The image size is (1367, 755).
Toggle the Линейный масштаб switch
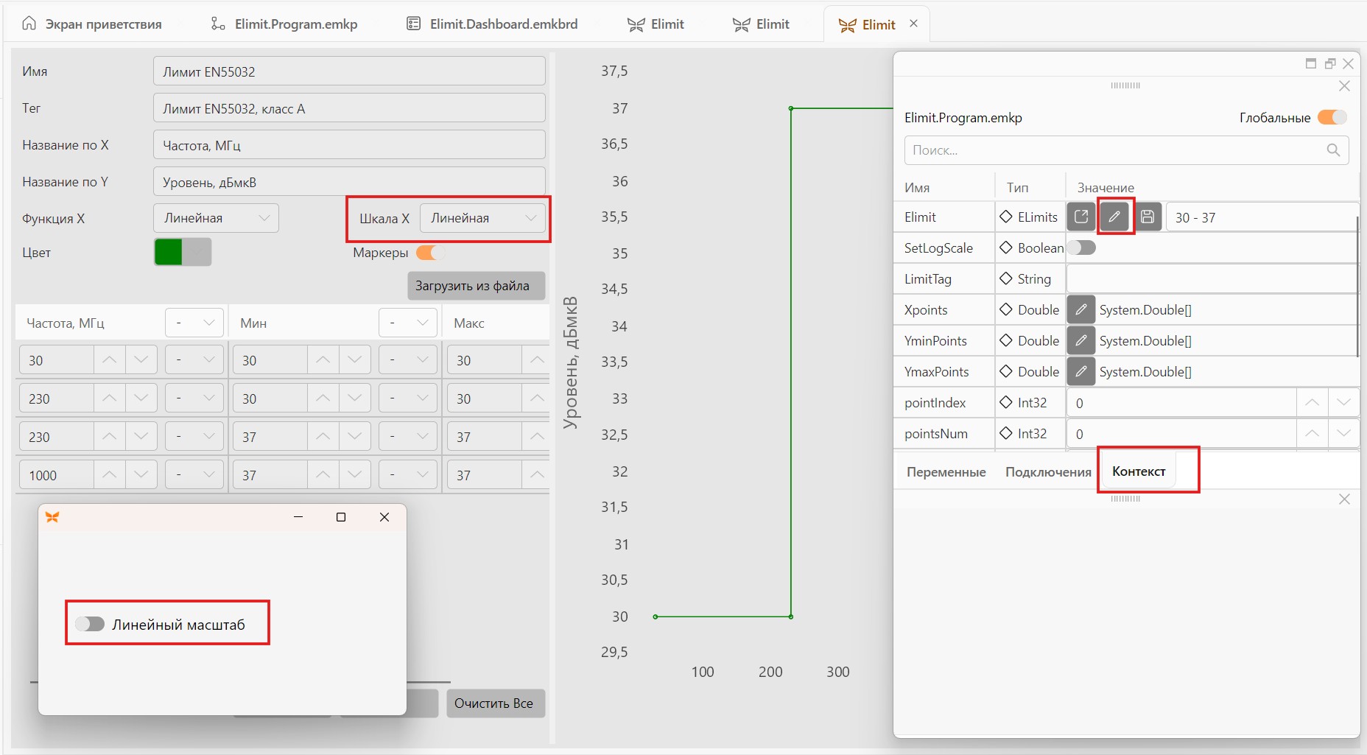tap(90, 625)
